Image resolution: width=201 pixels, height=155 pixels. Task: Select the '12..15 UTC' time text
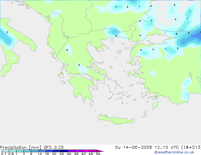(167, 147)
